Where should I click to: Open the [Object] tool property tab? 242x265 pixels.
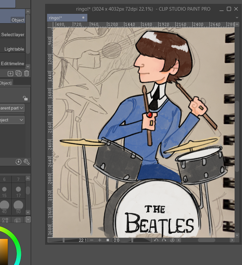(x=6, y=83)
